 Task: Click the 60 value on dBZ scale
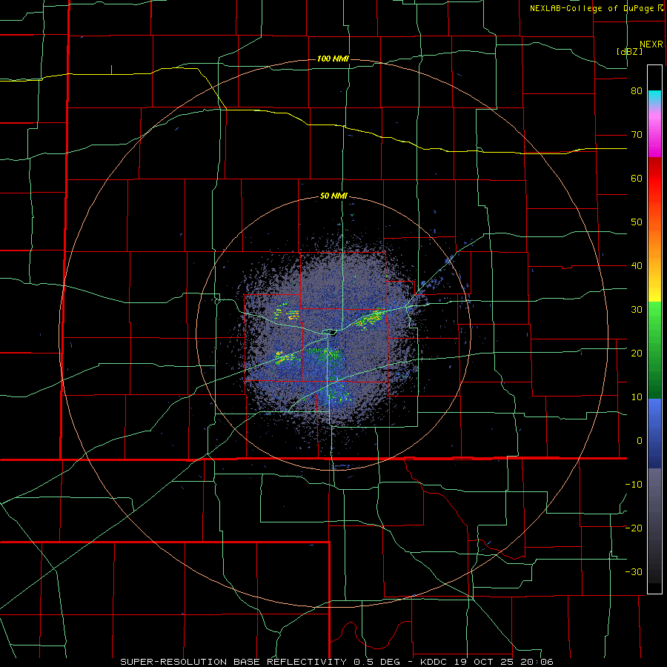tap(637, 178)
